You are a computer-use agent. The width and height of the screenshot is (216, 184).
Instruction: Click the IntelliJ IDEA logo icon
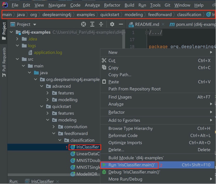pyautogui.click(x=5, y=5)
